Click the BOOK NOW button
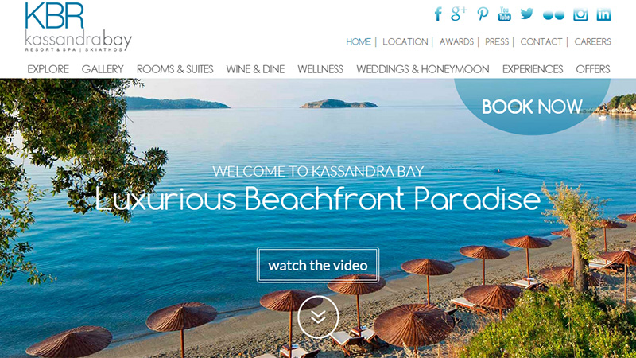 (x=532, y=107)
